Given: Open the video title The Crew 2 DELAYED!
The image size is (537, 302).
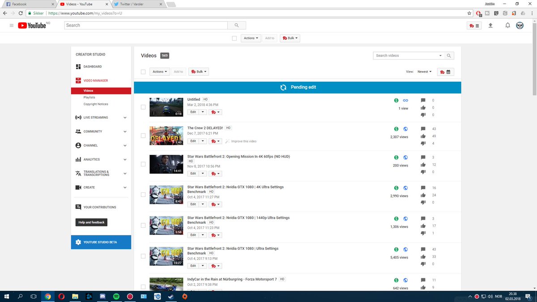Looking at the screenshot, I should click(205, 128).
